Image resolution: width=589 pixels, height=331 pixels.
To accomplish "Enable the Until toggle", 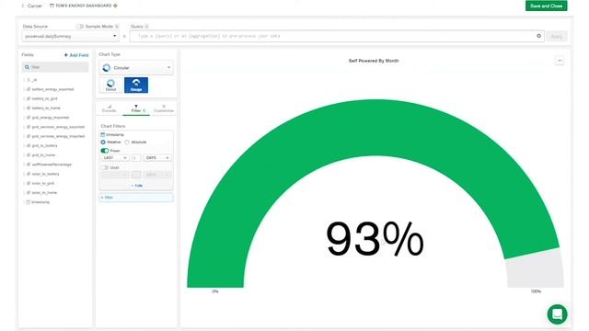I will tap(104, 167).
